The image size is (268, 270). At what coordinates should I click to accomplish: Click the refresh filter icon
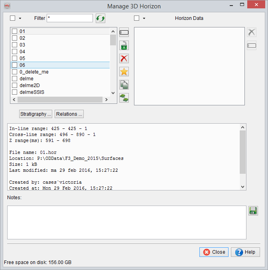click(x=100, y=18)
